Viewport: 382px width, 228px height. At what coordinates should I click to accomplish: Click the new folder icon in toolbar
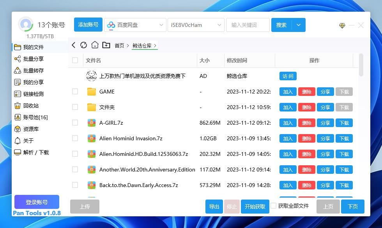(106, 45)
